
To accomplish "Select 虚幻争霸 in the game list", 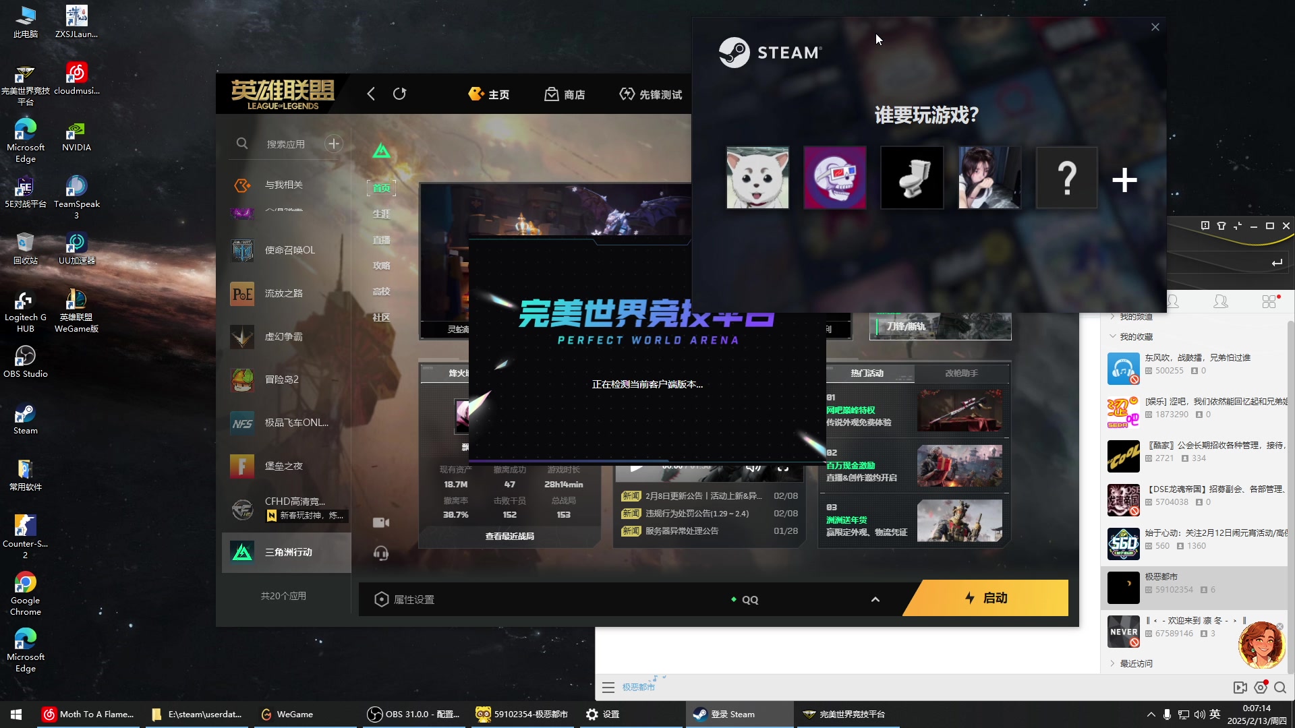I will coord(287,336).
